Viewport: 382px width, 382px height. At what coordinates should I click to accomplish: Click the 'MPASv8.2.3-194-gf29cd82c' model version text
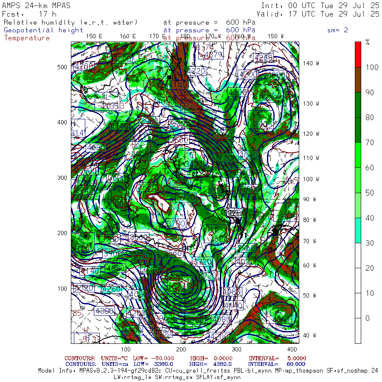point(121,371)
